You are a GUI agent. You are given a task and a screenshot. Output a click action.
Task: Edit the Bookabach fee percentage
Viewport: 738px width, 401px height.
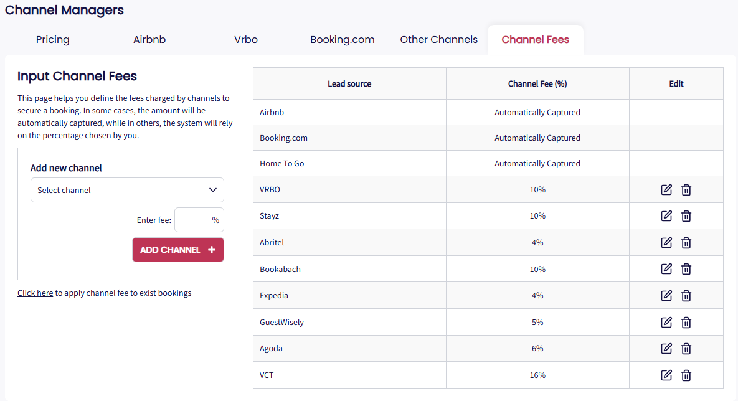666,269
